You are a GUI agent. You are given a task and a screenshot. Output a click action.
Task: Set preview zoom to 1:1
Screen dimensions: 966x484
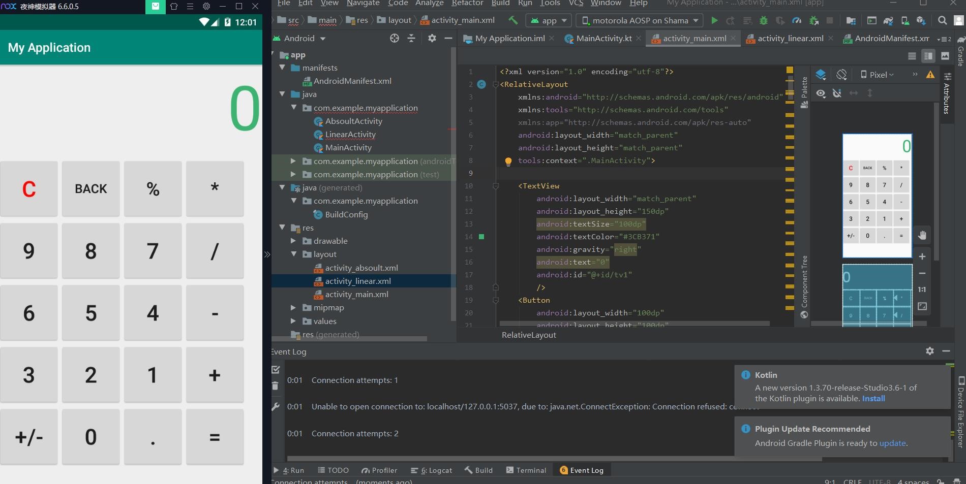click(922, 289)
